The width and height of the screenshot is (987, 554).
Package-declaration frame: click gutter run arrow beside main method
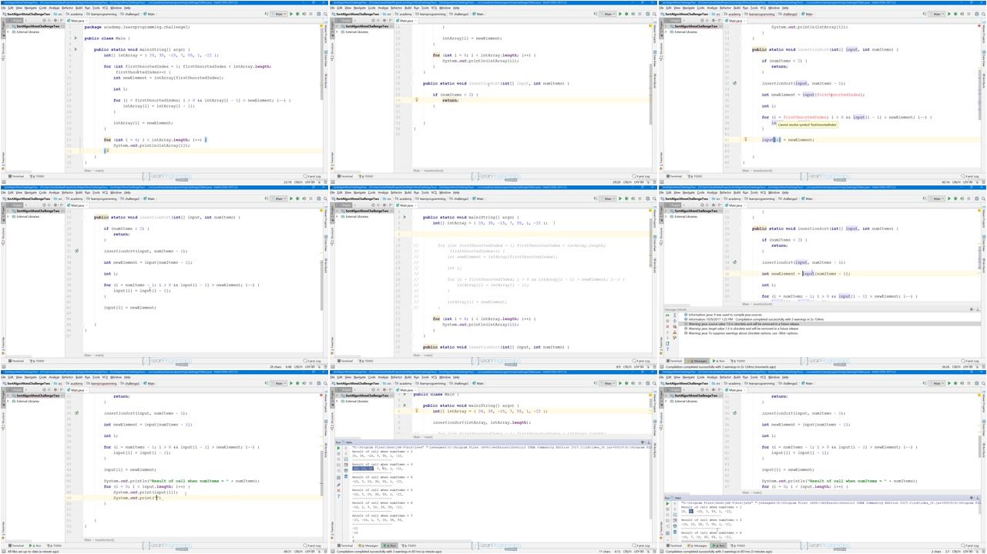76,49
